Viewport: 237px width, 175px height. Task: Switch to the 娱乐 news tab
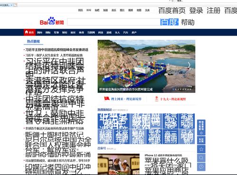coord(73,33)
